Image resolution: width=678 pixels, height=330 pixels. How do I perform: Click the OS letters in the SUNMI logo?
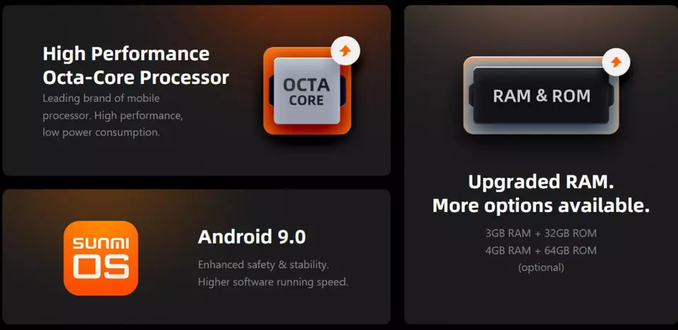tap(101, 266)
